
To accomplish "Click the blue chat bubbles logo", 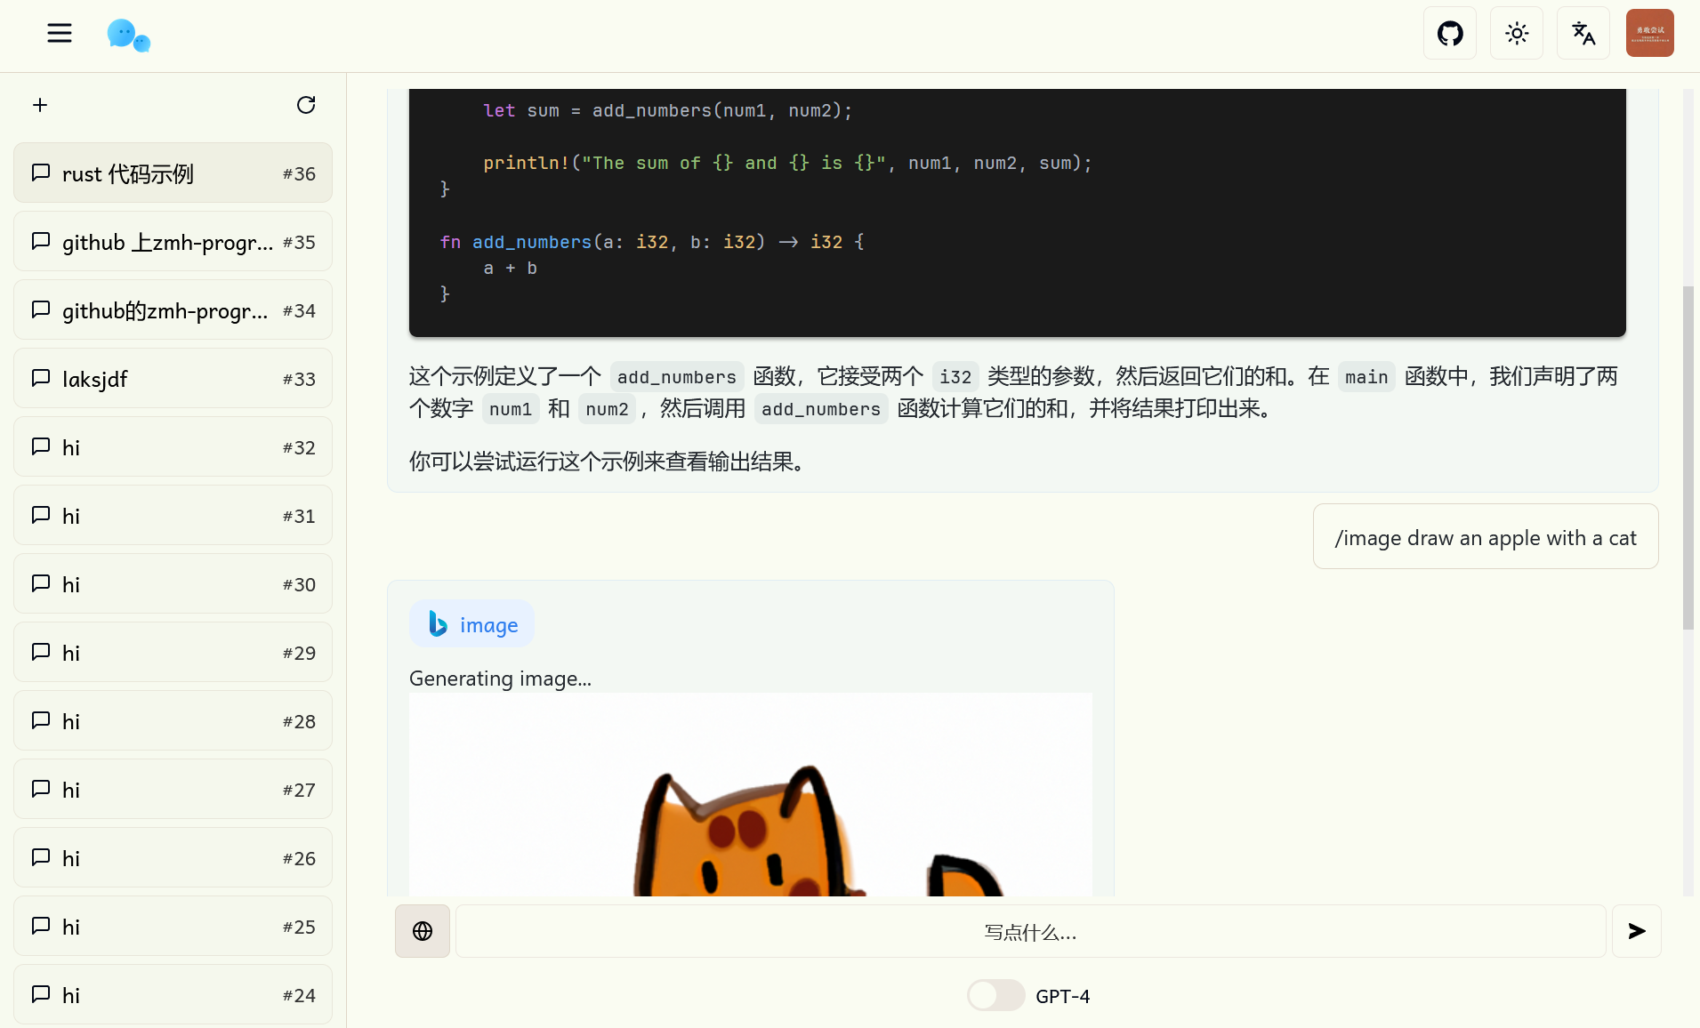I will pyautogui.click(x=128, y=36).
